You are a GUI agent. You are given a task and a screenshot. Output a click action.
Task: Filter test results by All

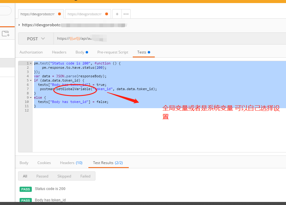pos(25,176)
